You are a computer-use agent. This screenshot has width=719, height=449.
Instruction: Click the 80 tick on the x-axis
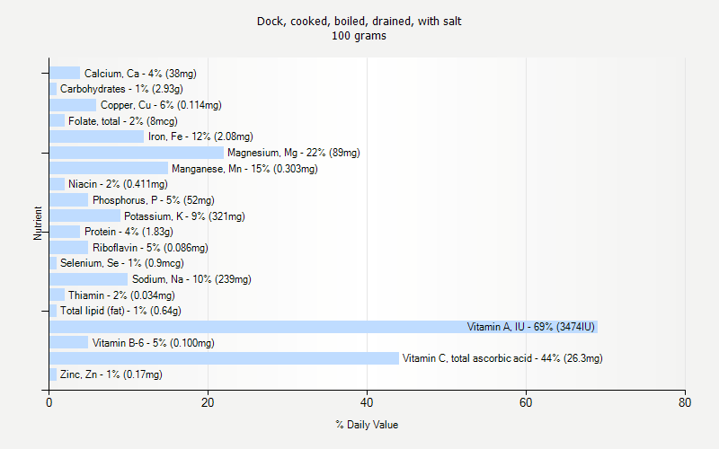[x=685, y=403]
